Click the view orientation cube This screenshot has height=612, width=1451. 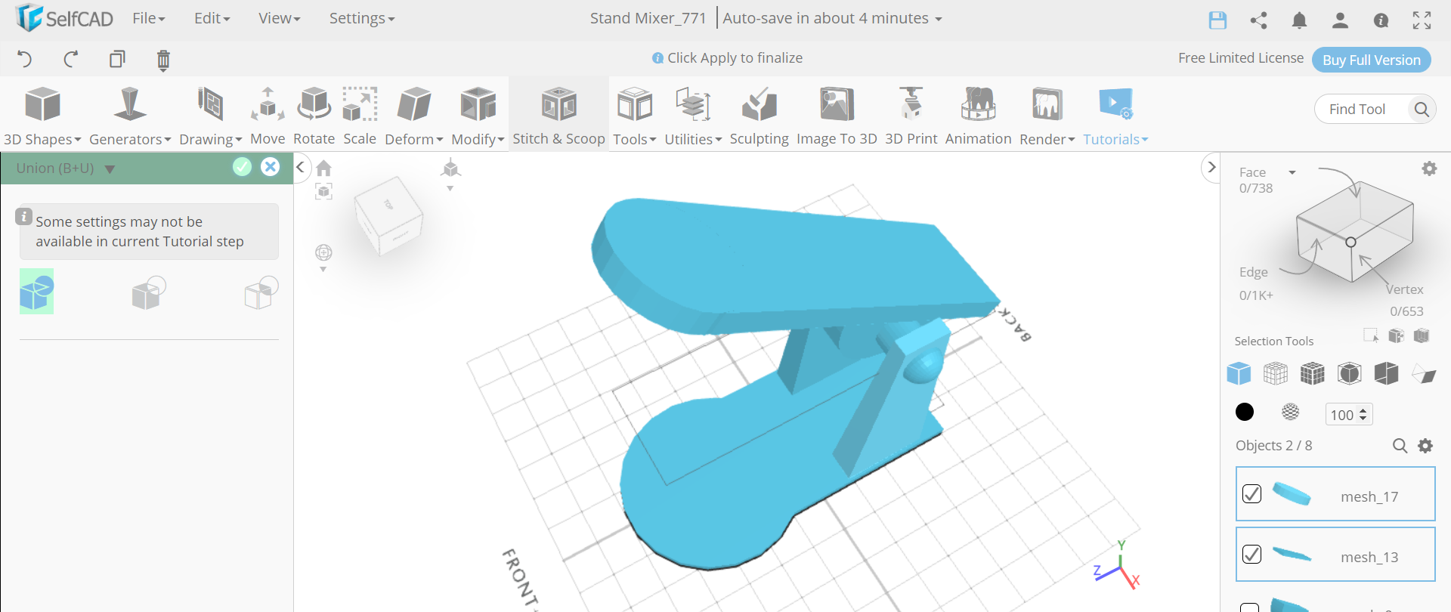pos(388,215)
